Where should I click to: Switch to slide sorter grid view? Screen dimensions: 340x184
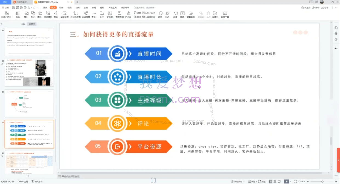[x=275, y=181]
